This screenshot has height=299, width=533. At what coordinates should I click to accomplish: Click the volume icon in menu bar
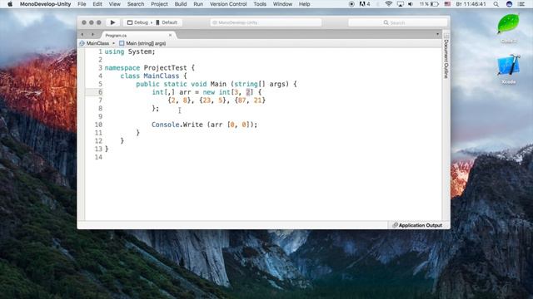(411, 4)
